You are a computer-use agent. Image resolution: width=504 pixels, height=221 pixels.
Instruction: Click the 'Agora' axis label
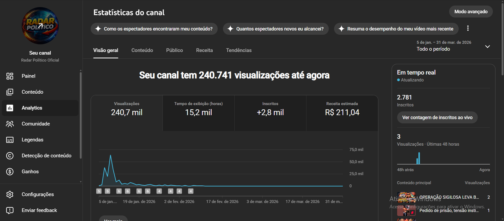pyautogui.click(x=484, y=170)
